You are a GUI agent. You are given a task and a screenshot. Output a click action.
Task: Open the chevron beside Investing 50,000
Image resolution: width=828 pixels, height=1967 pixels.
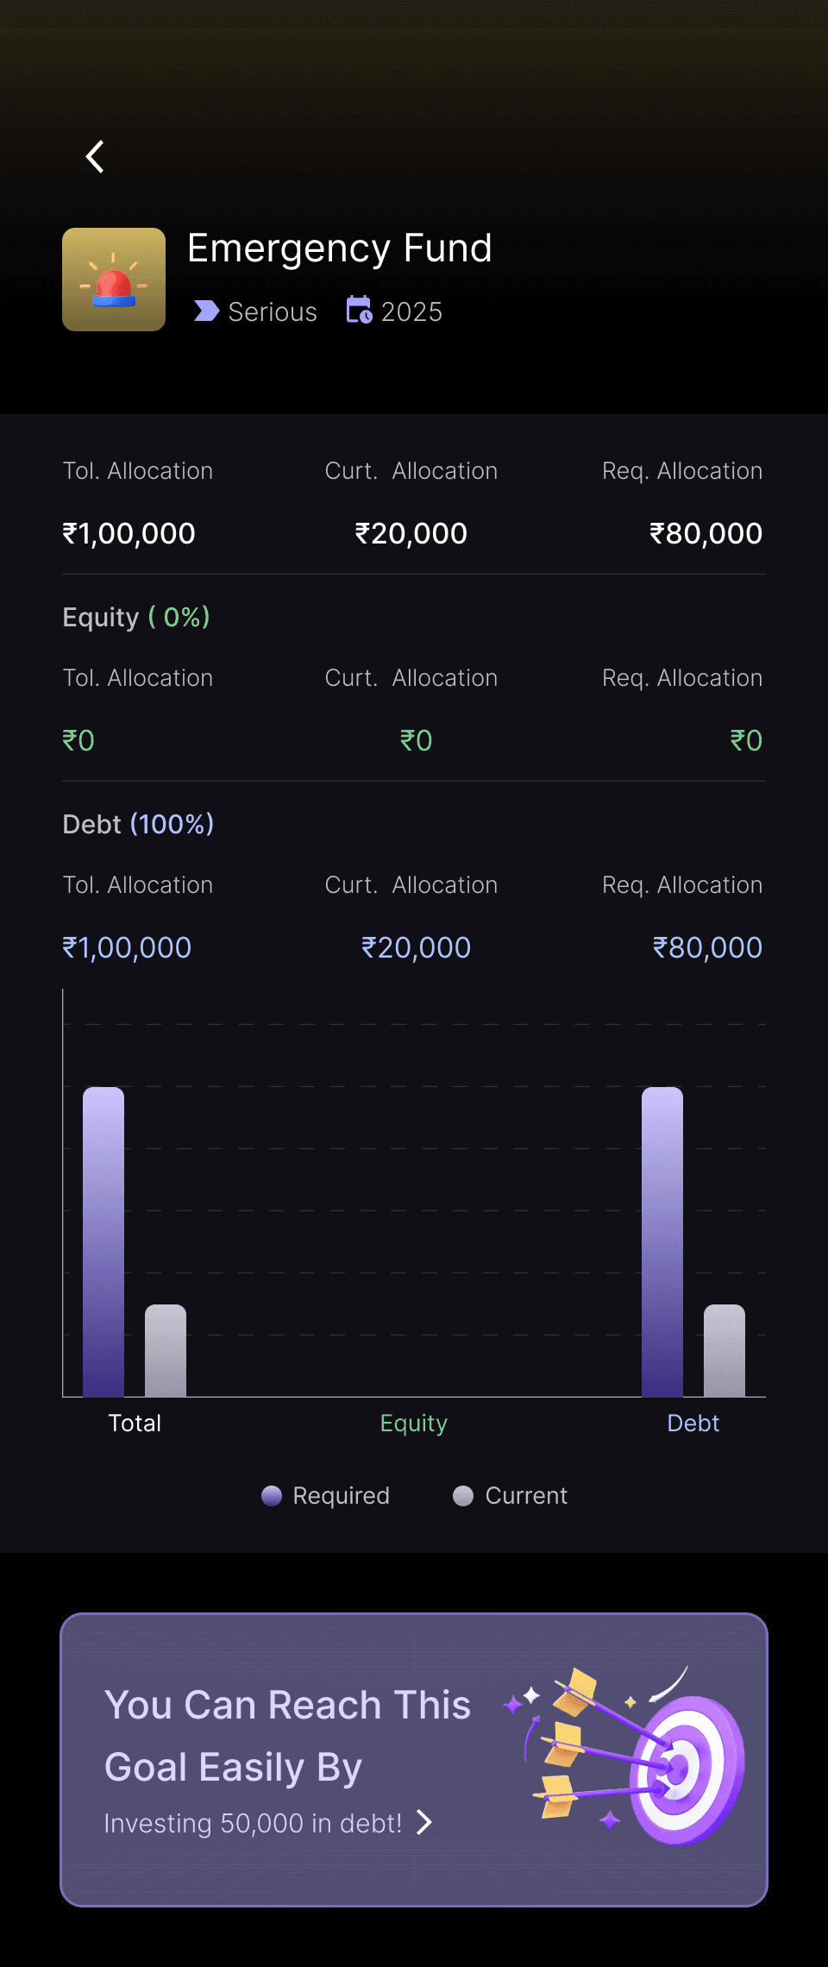[423, 1822]
